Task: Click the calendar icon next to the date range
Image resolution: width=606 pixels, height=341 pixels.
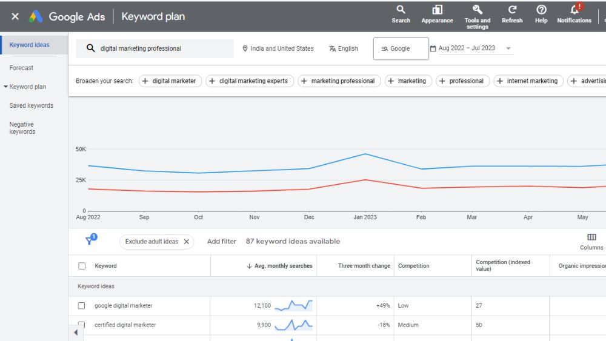Action: tap(433, 48)
